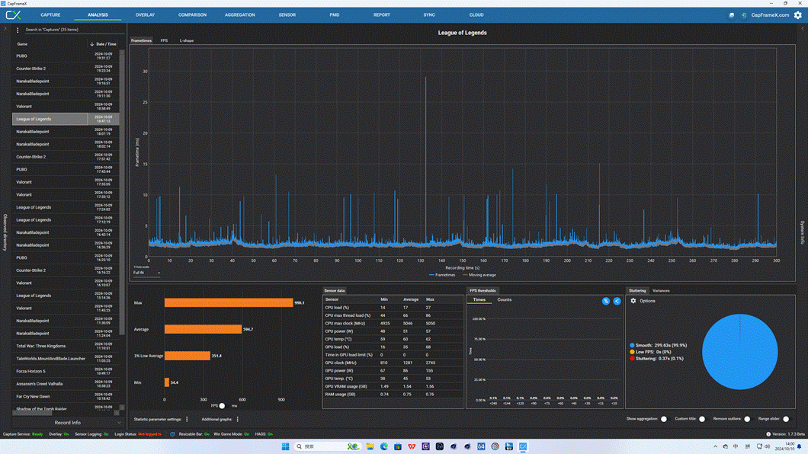Switch to the L-shape graph tab
The width and height of the screenshot is (808, 454).
click(187, 40)
